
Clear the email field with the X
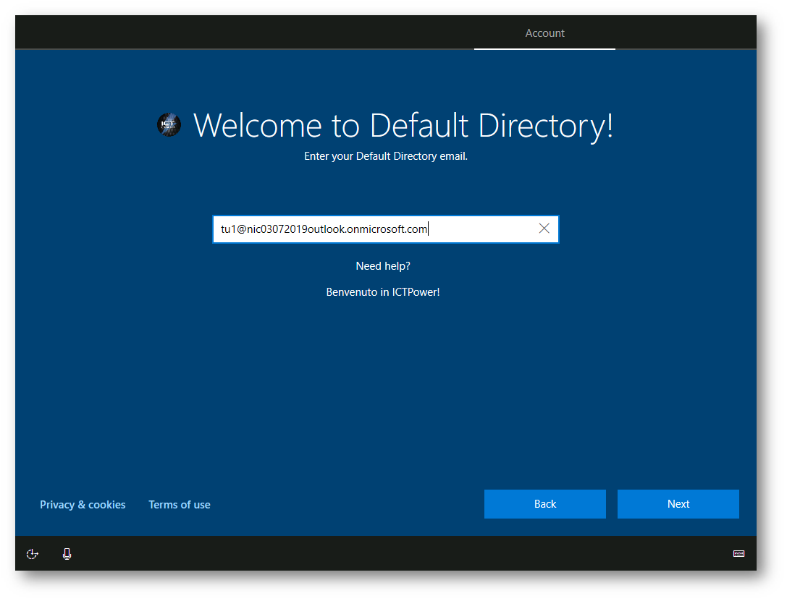(x=544, y=229)
